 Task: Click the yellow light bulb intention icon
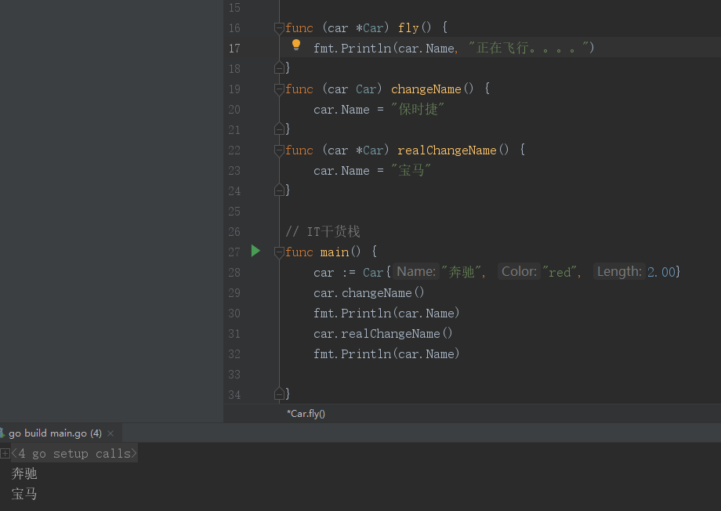[x=296, y=45]
